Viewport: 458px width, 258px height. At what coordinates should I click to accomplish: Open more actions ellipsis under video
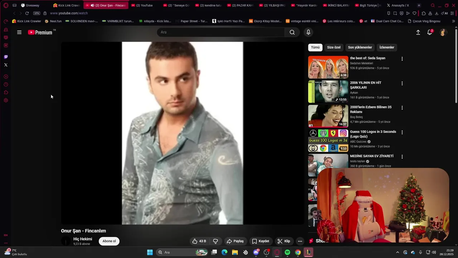(300, 241)
